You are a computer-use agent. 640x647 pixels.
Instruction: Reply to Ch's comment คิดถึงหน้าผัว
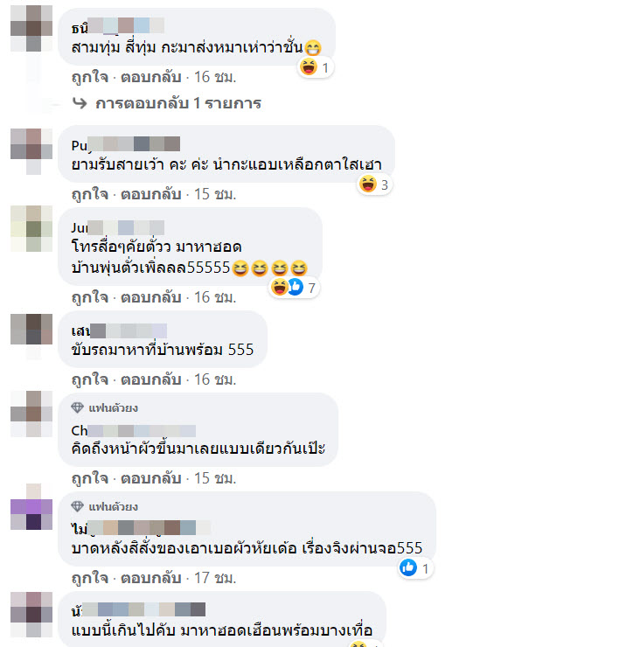click(151, 478)
